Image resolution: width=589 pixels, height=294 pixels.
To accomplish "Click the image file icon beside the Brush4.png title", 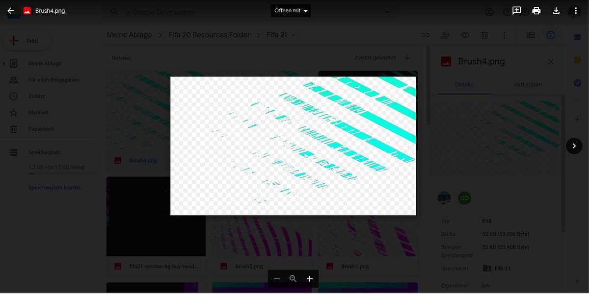I will click(27, 11).
